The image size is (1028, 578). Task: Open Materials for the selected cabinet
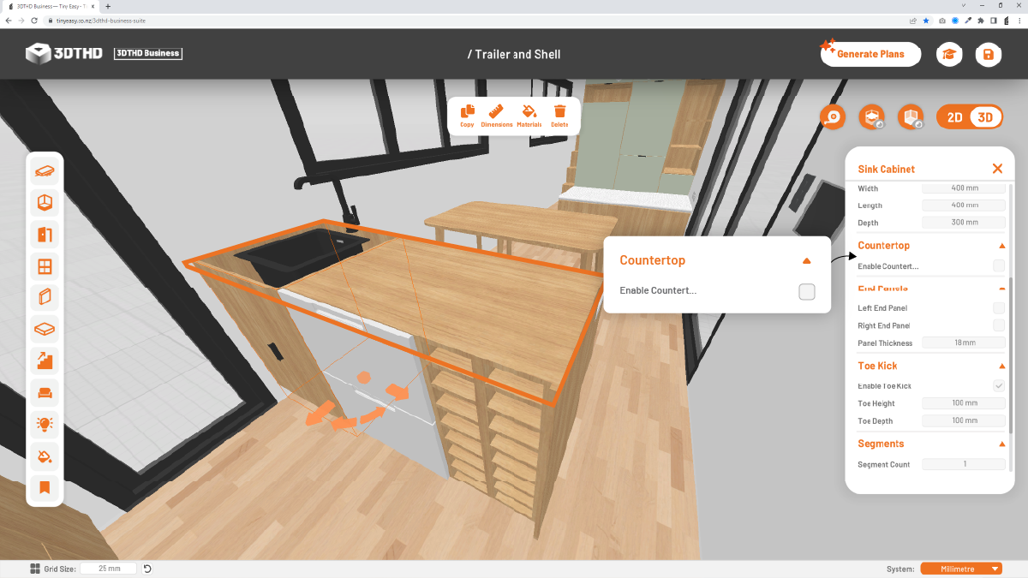(x=529, y=115)
